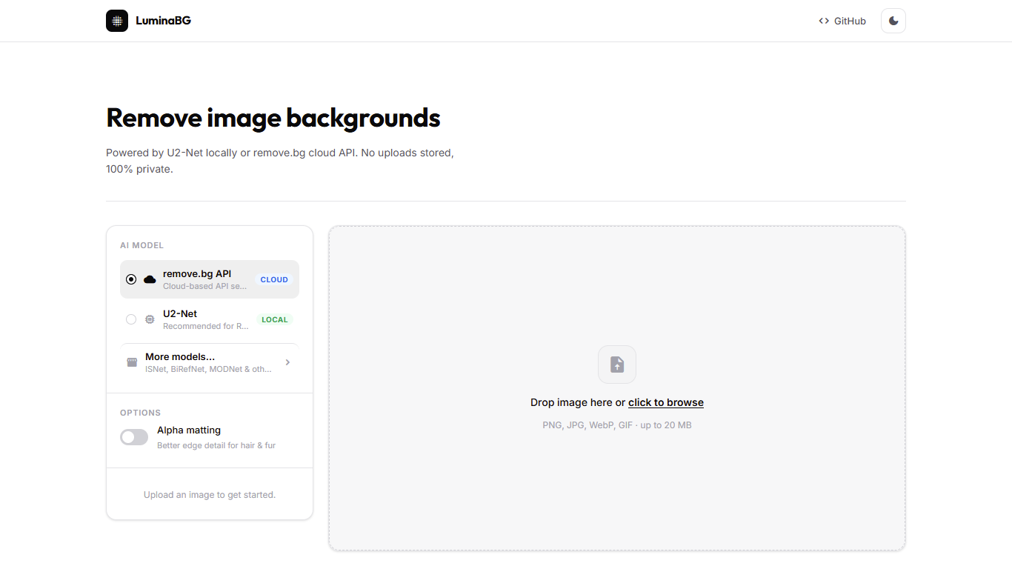Click the "Remove image backgrounds" heading
The image size is (1012, 569).
tap(273, 118)
